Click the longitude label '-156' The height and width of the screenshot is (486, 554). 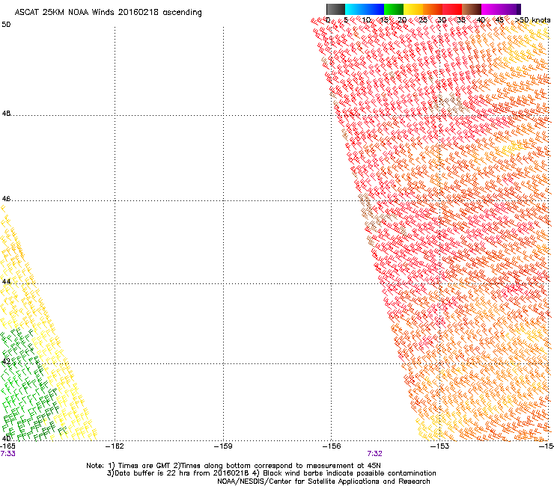tap(332, 446)
